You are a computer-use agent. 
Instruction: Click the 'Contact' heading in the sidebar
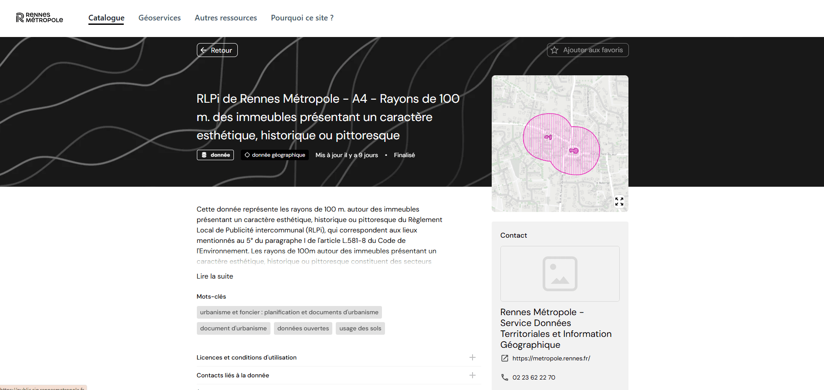click(513, 235)
